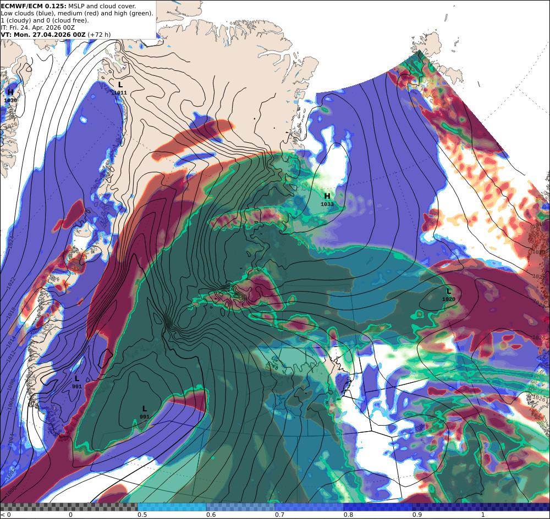Click the "0.5" colorbar tick label

[142, 515]
